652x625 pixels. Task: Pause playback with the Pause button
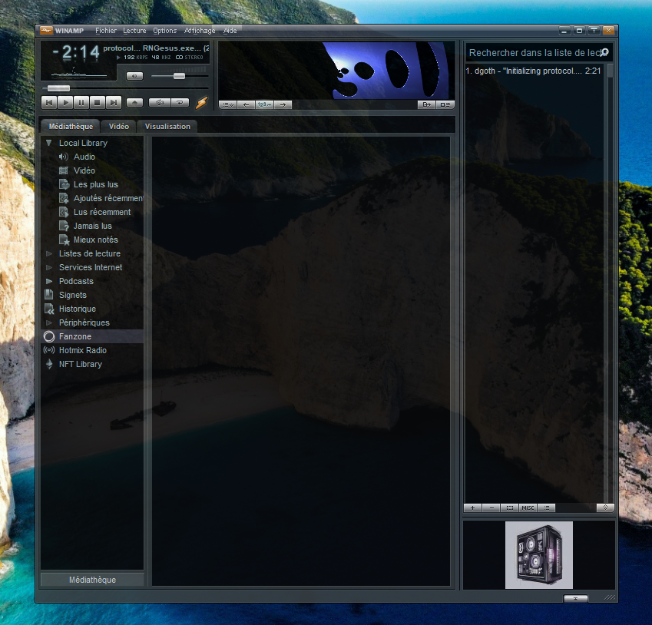point(81,102)
